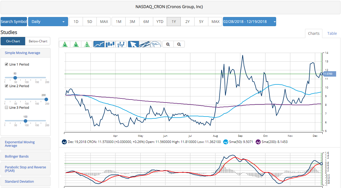Click the Dec 19,2018 CRON quote text

pyautogui.click(x=144, y=142)
